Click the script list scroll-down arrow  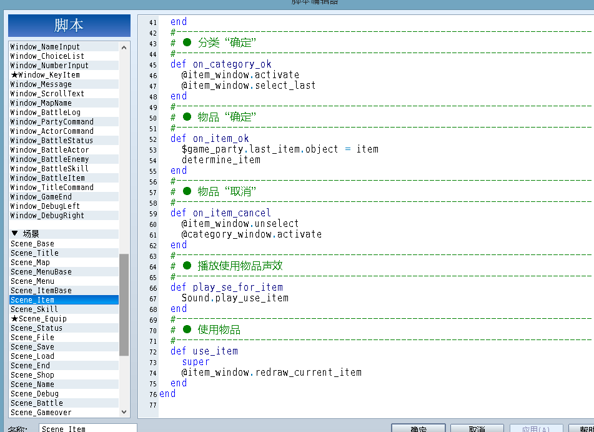[x=124, y=411]
